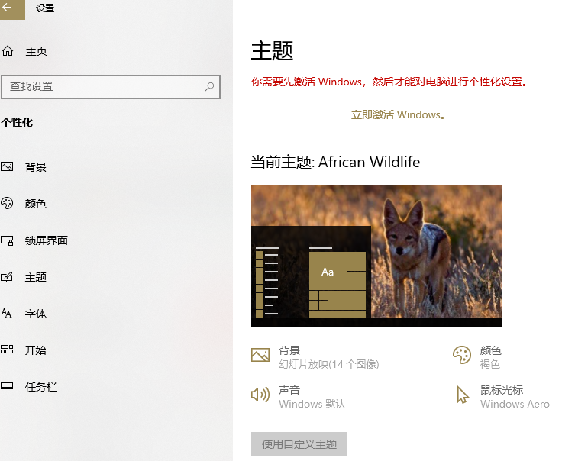Click the Colors palette icon in sidebar
The height and width of the screenshot is (461, 562).
tap(8, 204)
